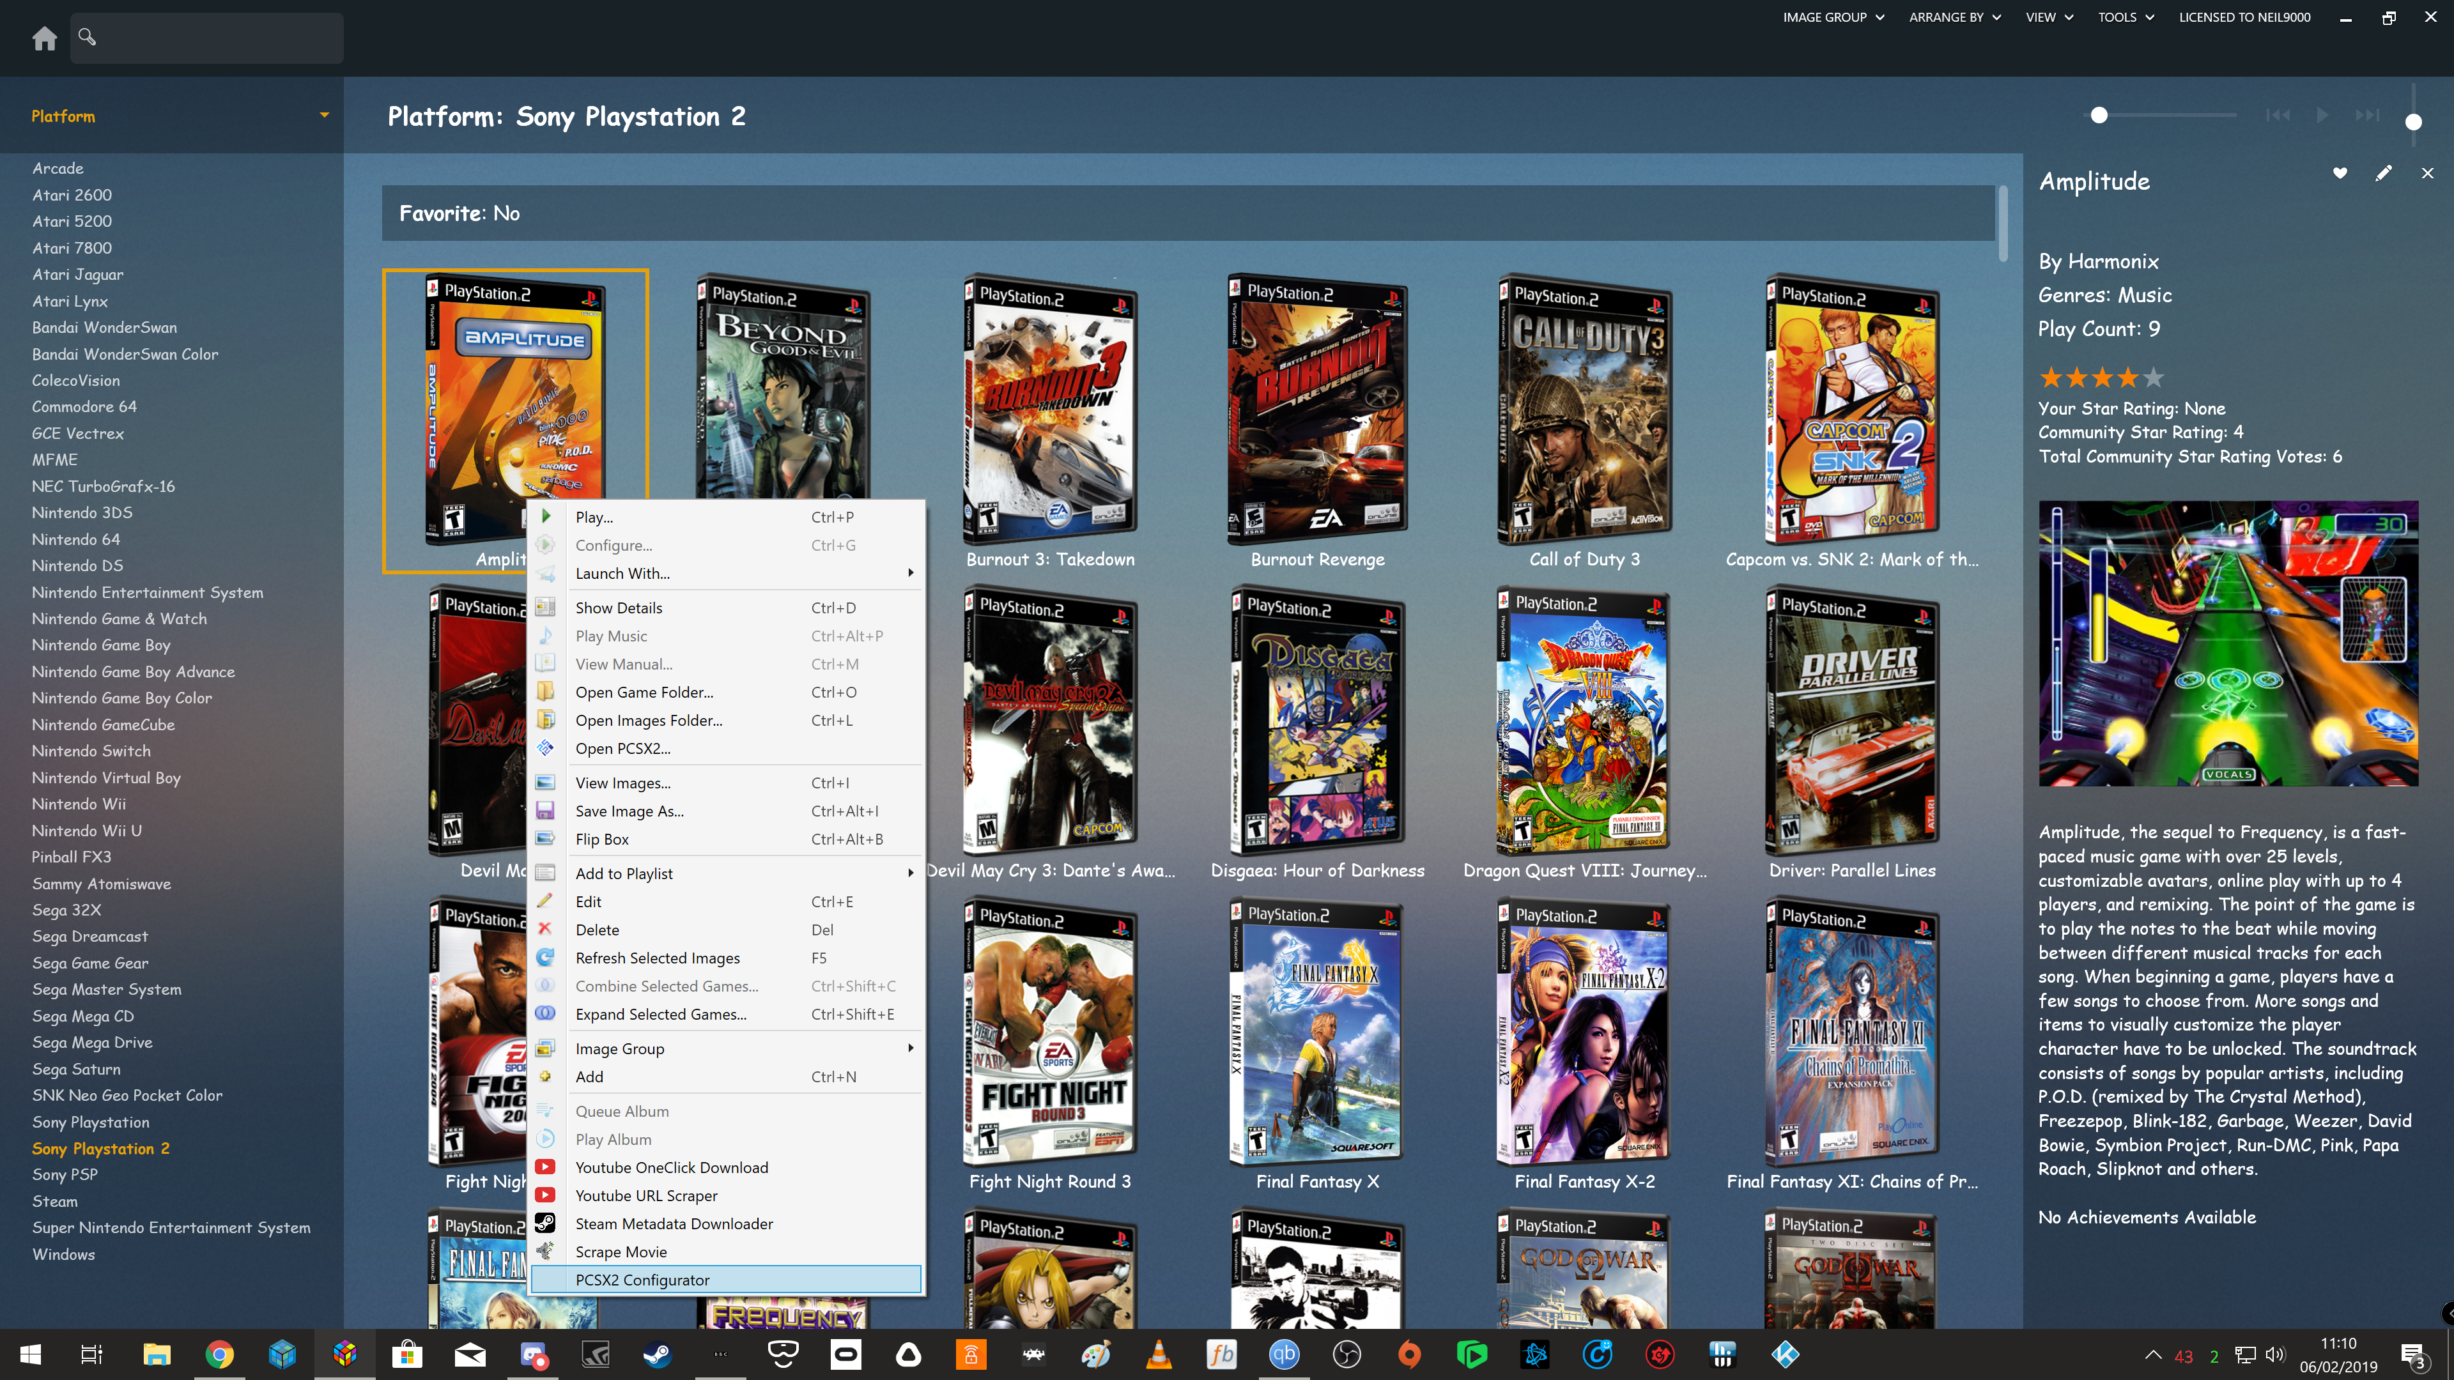Choose Refresh Selected Images entry
The width and height of the screenshot is (2454, 1380).
(726, 958)
